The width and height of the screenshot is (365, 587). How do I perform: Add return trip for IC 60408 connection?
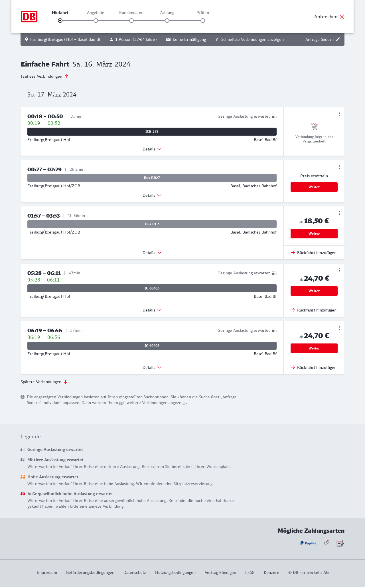click(x=314, y=367)
